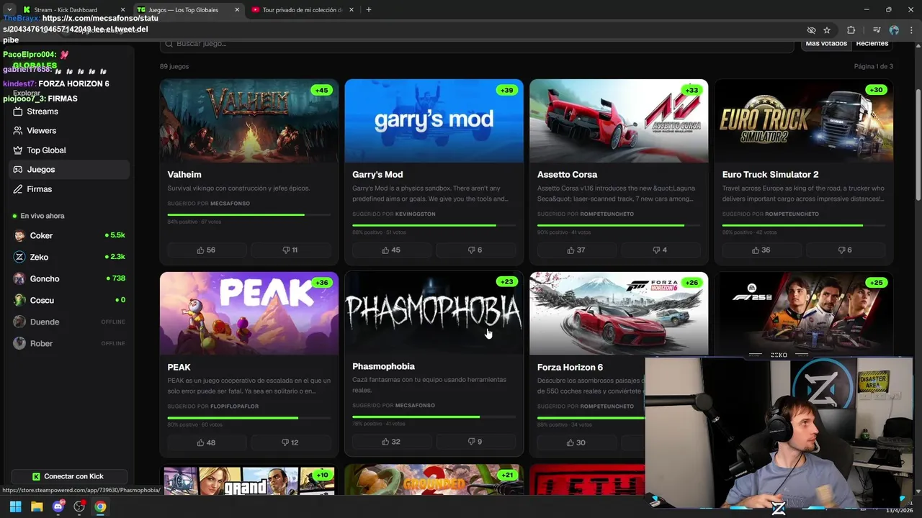The height and width of the screenshot is (518, 922).
Task: Sort games by Recientes
Action: point(872,44)
